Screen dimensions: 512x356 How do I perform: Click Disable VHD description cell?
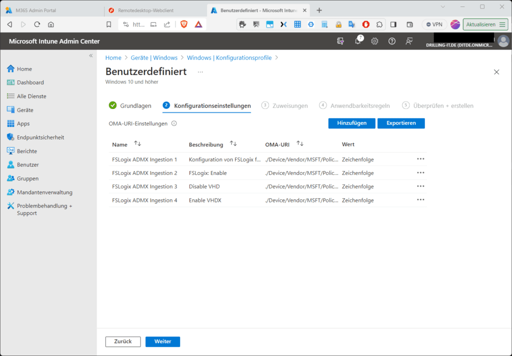204,186
